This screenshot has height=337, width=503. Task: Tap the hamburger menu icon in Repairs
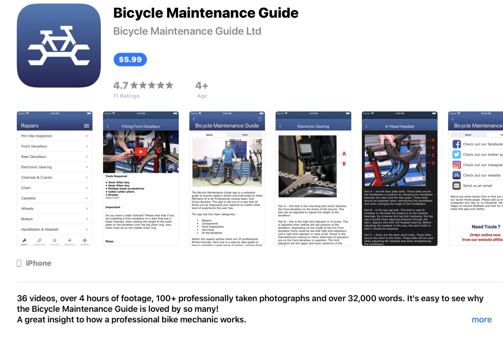(x=86, y=126)
